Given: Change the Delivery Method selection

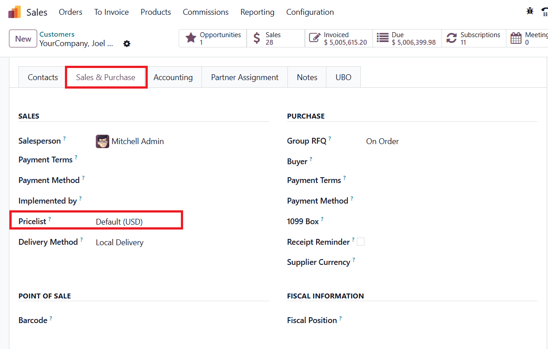Looking at the screenshot, I should pos(120,242).
